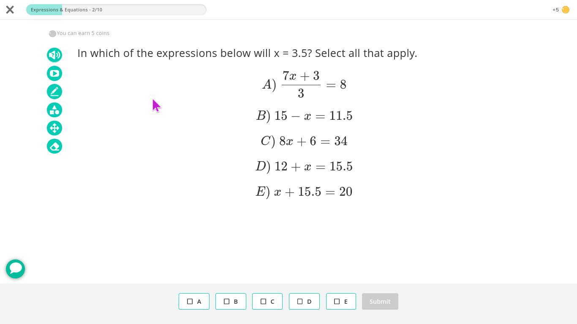This screenshot has height=324, width=577.
Task: Select the pencil drawing tool
Action: (54, 92)
